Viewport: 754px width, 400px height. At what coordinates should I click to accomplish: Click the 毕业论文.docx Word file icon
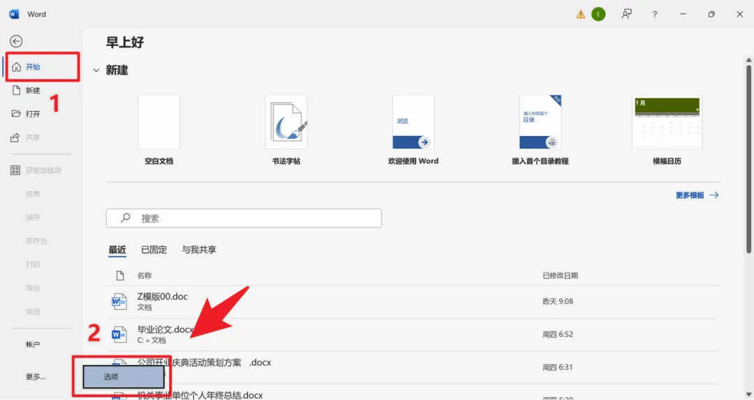pyautogui.click(x=119, y=334)
